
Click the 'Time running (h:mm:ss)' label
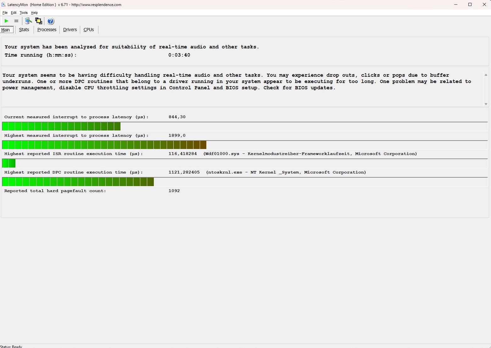click(41, 55)
